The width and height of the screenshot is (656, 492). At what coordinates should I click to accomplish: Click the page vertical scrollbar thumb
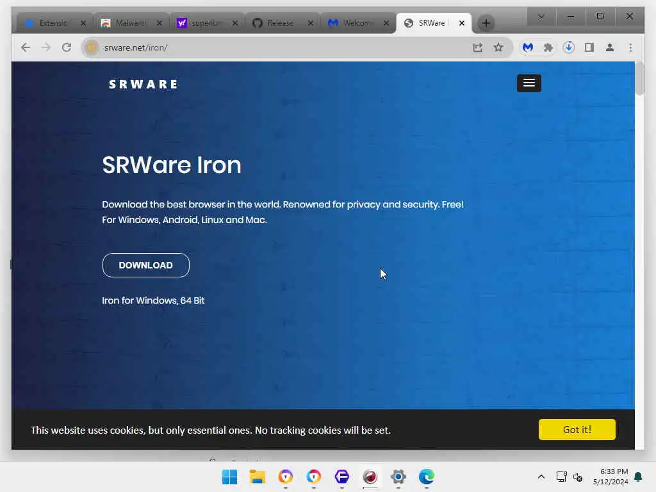pyautogui.click(x=639, y=79)
